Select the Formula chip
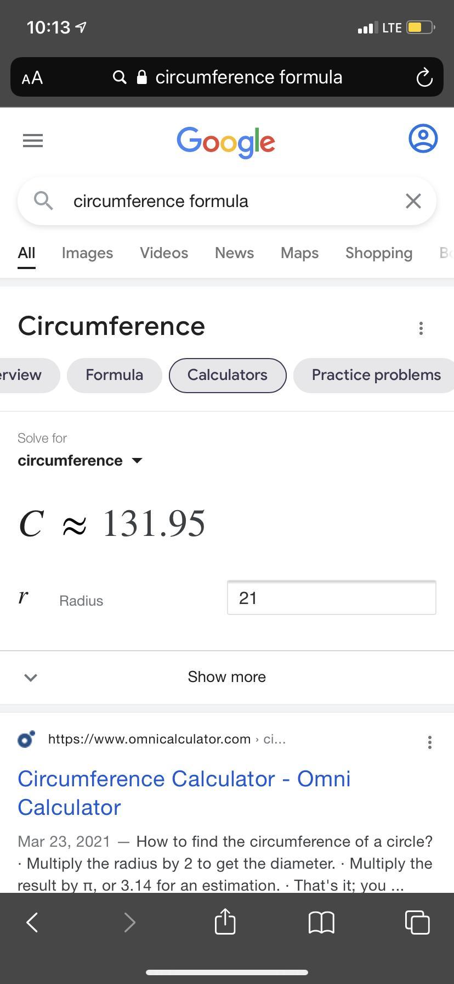 (114, 375)
